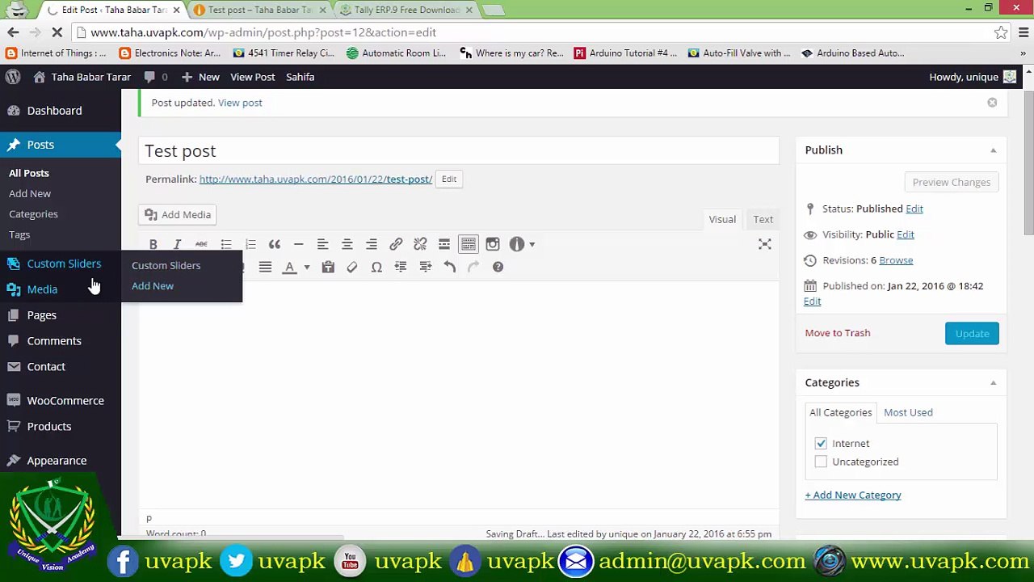Insert a numbered list

pos(250,244)
